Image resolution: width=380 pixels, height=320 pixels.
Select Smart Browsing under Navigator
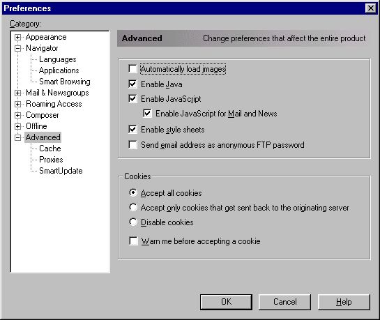coord(64,82)
